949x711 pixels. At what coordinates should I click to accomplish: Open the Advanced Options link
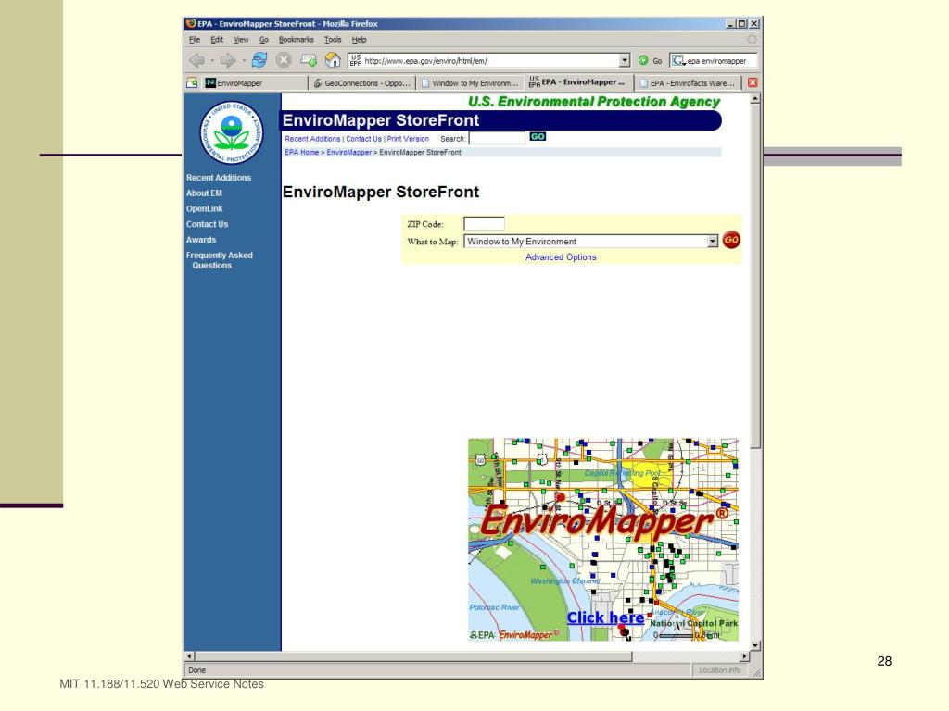561,257
